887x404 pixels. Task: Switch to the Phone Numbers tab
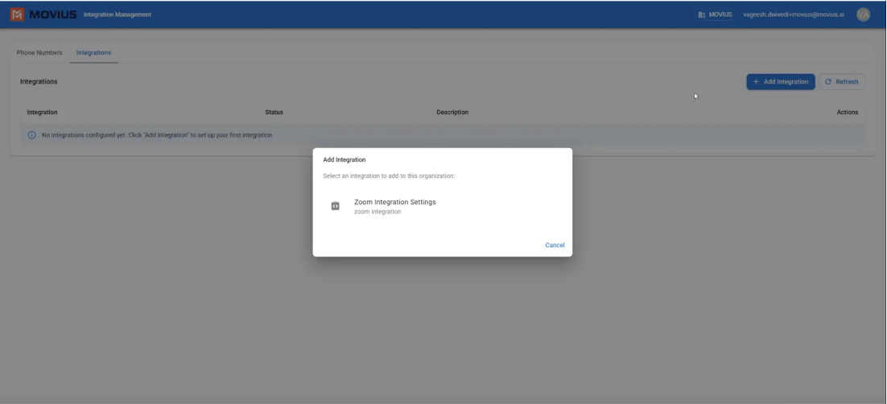coord(39,52)
